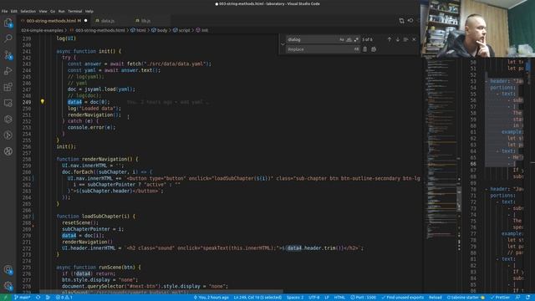The image size is (535, 301).
Task: Click Find unused exports in status bar
Action: tap(403, 298)
